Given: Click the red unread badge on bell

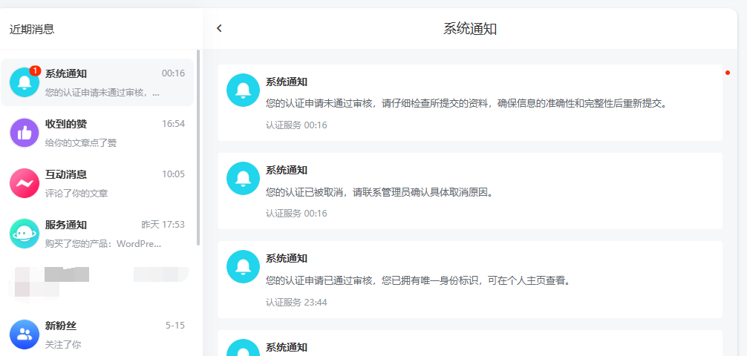Looking at the screenshot, I should pos(35,70).
